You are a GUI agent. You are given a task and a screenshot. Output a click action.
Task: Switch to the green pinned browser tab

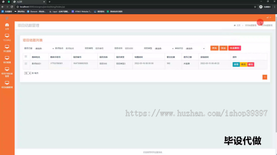pyautogui.click(x=9, y=2)
